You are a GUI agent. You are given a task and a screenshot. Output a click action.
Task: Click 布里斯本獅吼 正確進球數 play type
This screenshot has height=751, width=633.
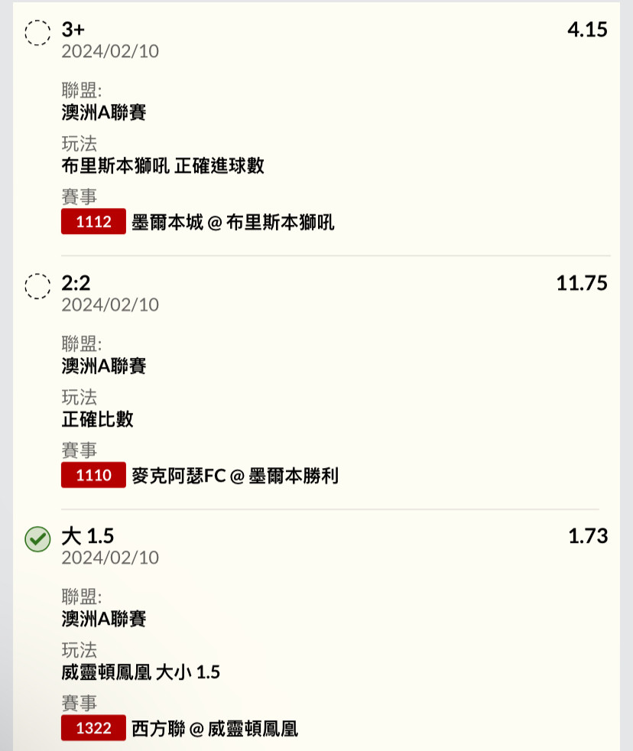163,166
